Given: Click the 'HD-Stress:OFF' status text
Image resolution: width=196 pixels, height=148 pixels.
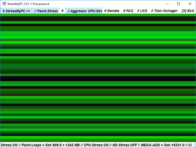Looking at the screenshot, I should 125,145.
